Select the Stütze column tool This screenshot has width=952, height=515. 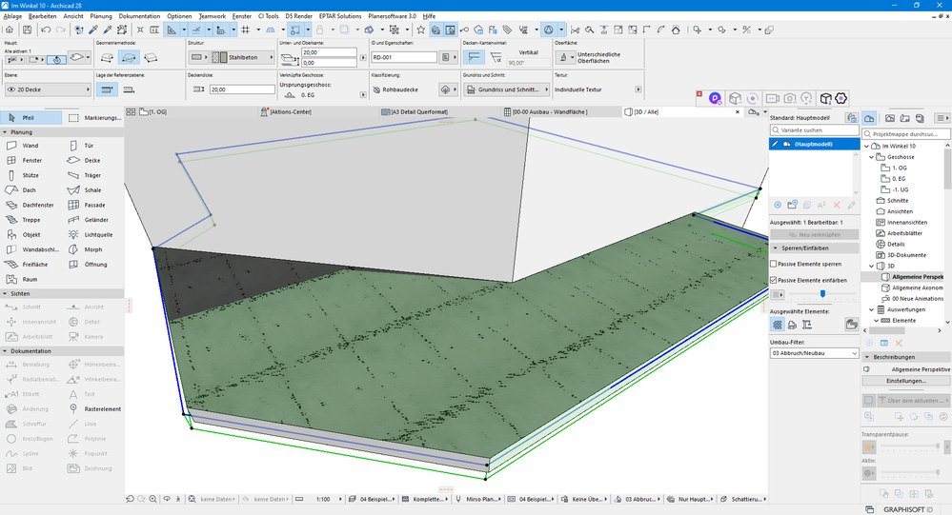click(30, 175)
